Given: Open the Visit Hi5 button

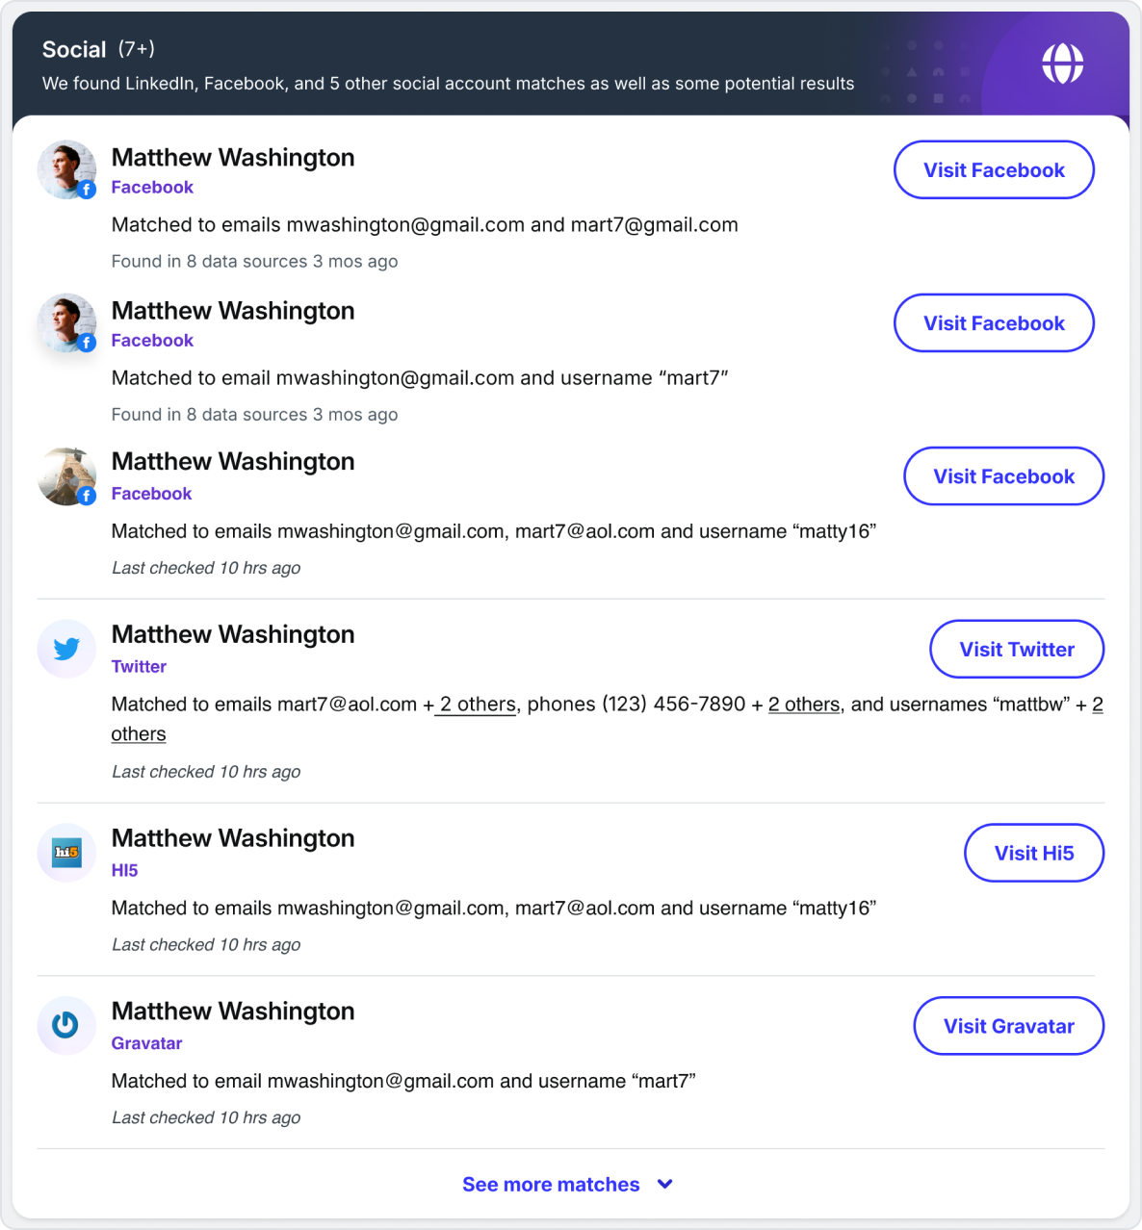Looking at the screenshot, I should tap(1033, 853).
